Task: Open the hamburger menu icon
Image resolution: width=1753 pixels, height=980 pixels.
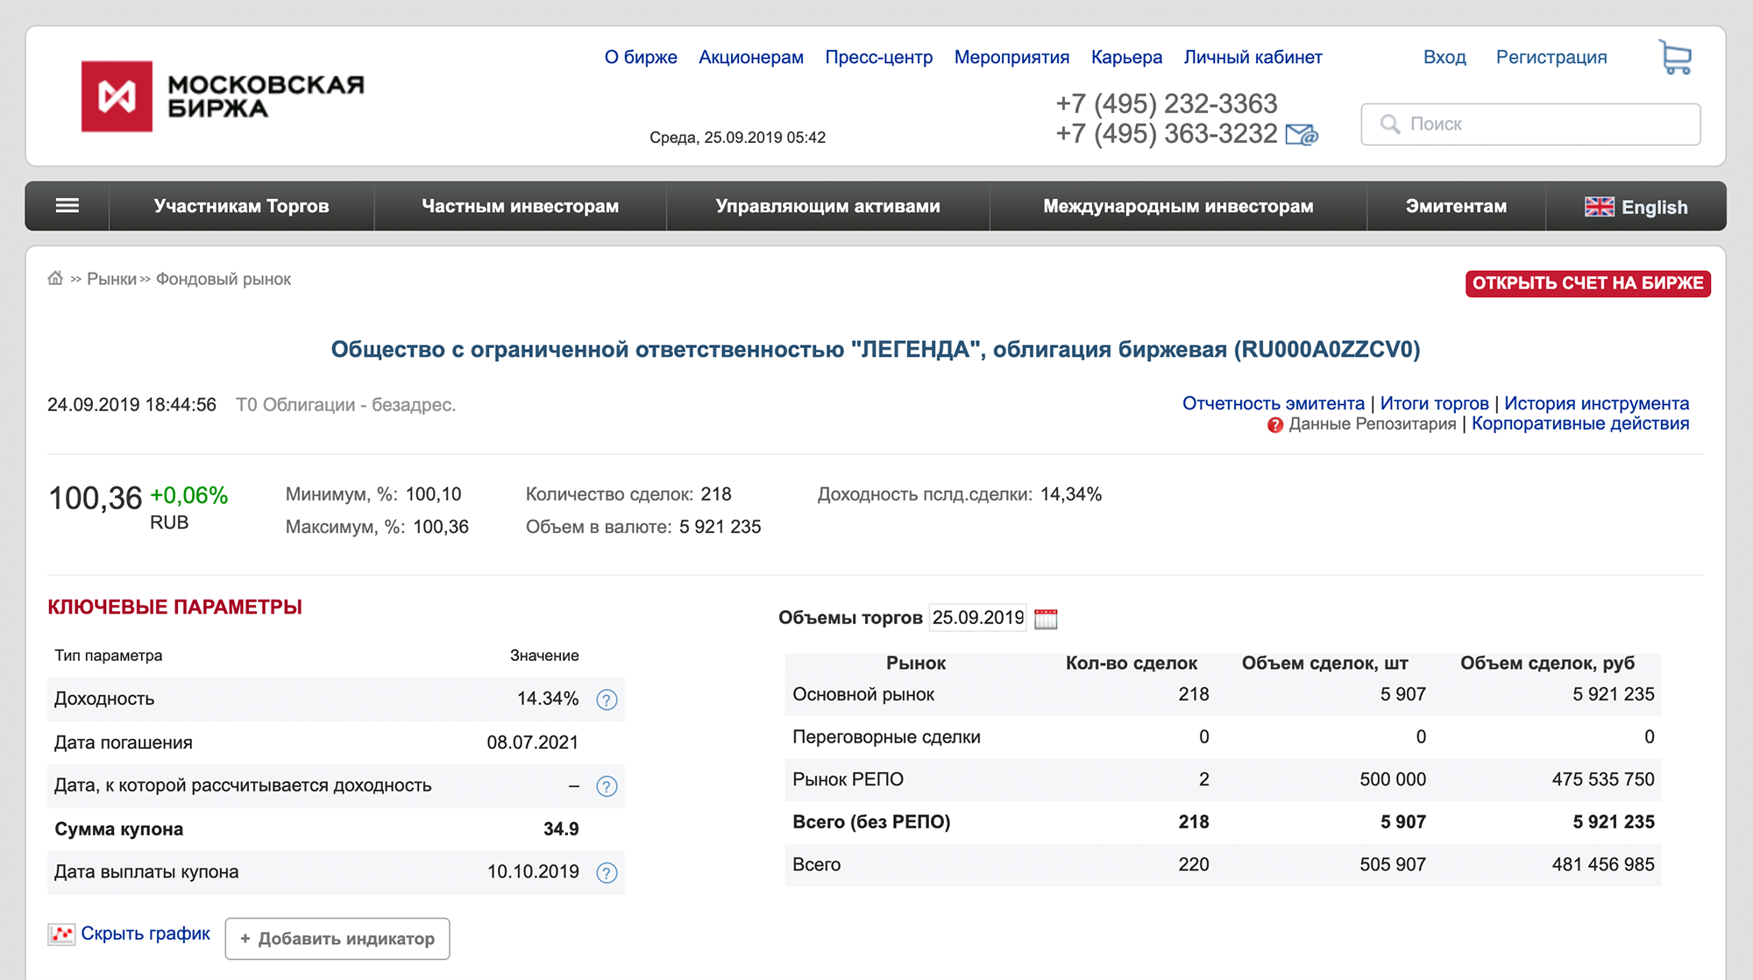Action: tap(67, 206)
